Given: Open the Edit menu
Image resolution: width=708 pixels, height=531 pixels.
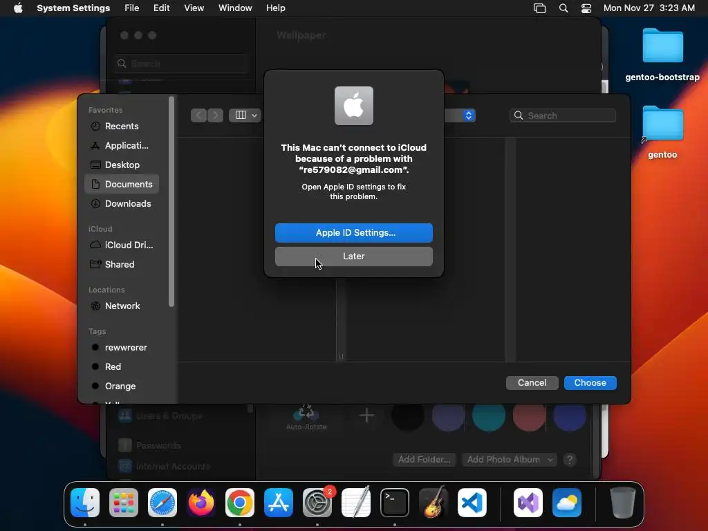Looking at the screenshot, I should pos(161,8).
